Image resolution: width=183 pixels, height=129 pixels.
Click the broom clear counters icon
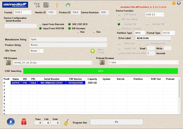coord(67,122)
